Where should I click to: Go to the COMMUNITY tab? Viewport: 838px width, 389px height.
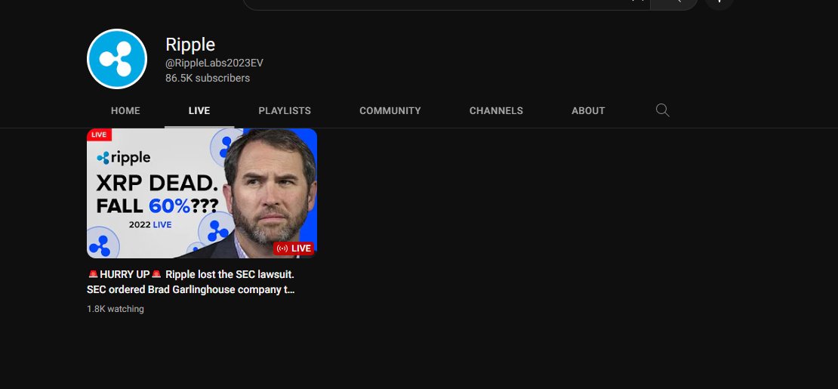[390, 111]
